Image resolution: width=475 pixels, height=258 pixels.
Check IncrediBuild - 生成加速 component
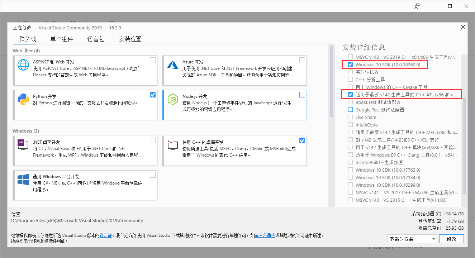(x=350, y=162)
